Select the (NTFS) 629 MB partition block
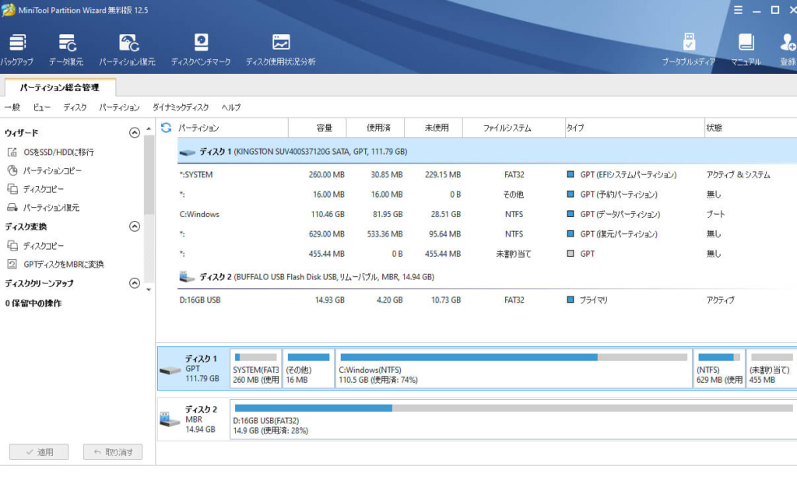 coord(719,370)
